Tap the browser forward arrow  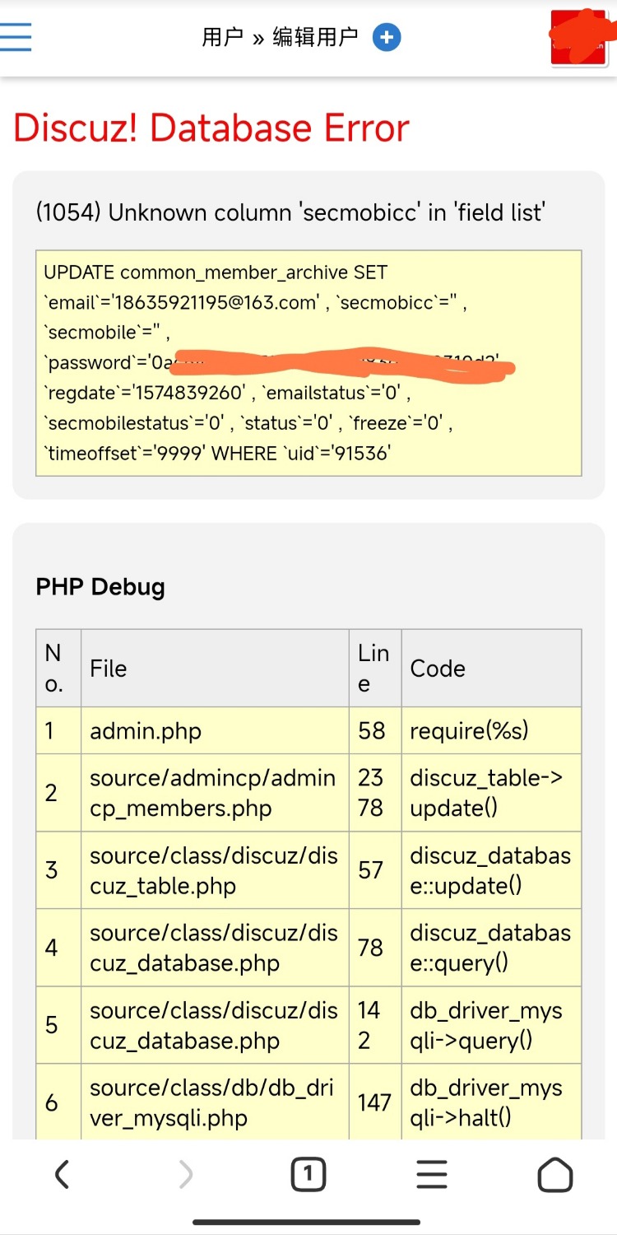point(186,1174)
